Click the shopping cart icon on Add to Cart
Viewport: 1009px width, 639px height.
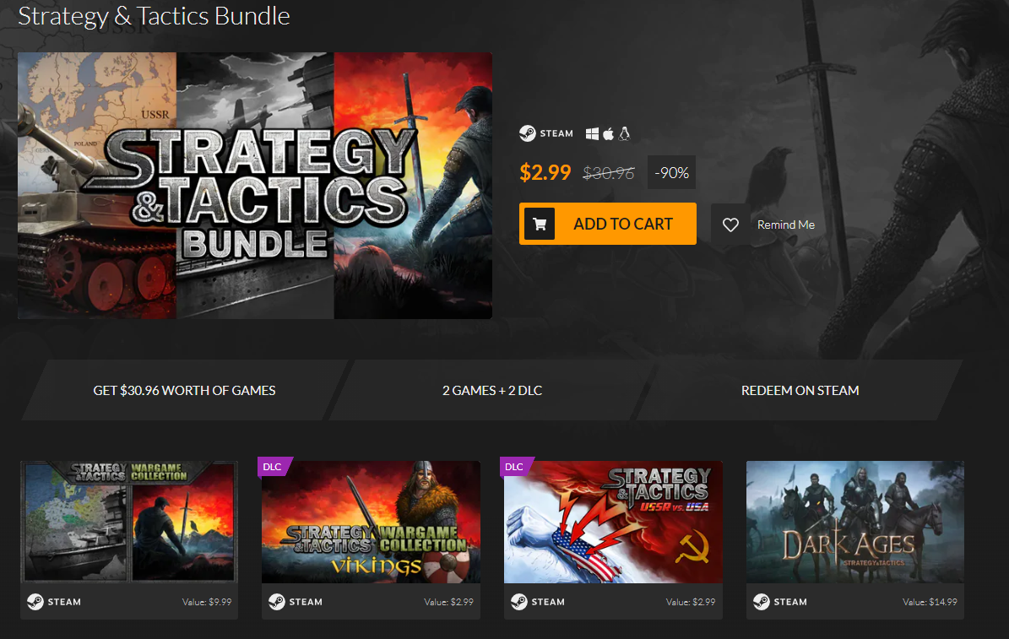pos(540,224)
